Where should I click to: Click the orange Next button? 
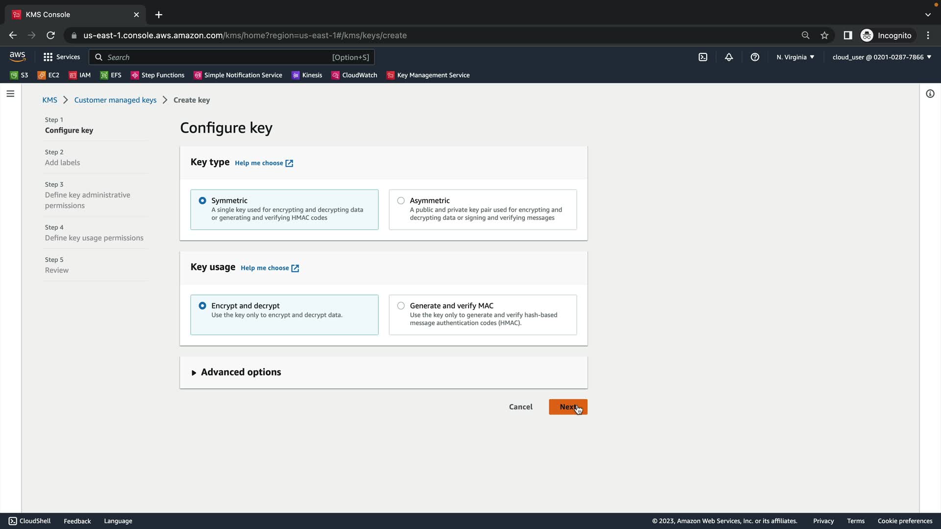[x=568, y=407]
